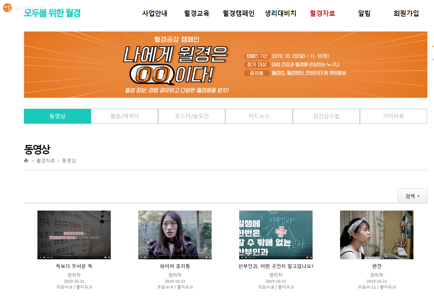Click the 회원가입 link
The image size is (434, 297).
[x=406, y=14]
